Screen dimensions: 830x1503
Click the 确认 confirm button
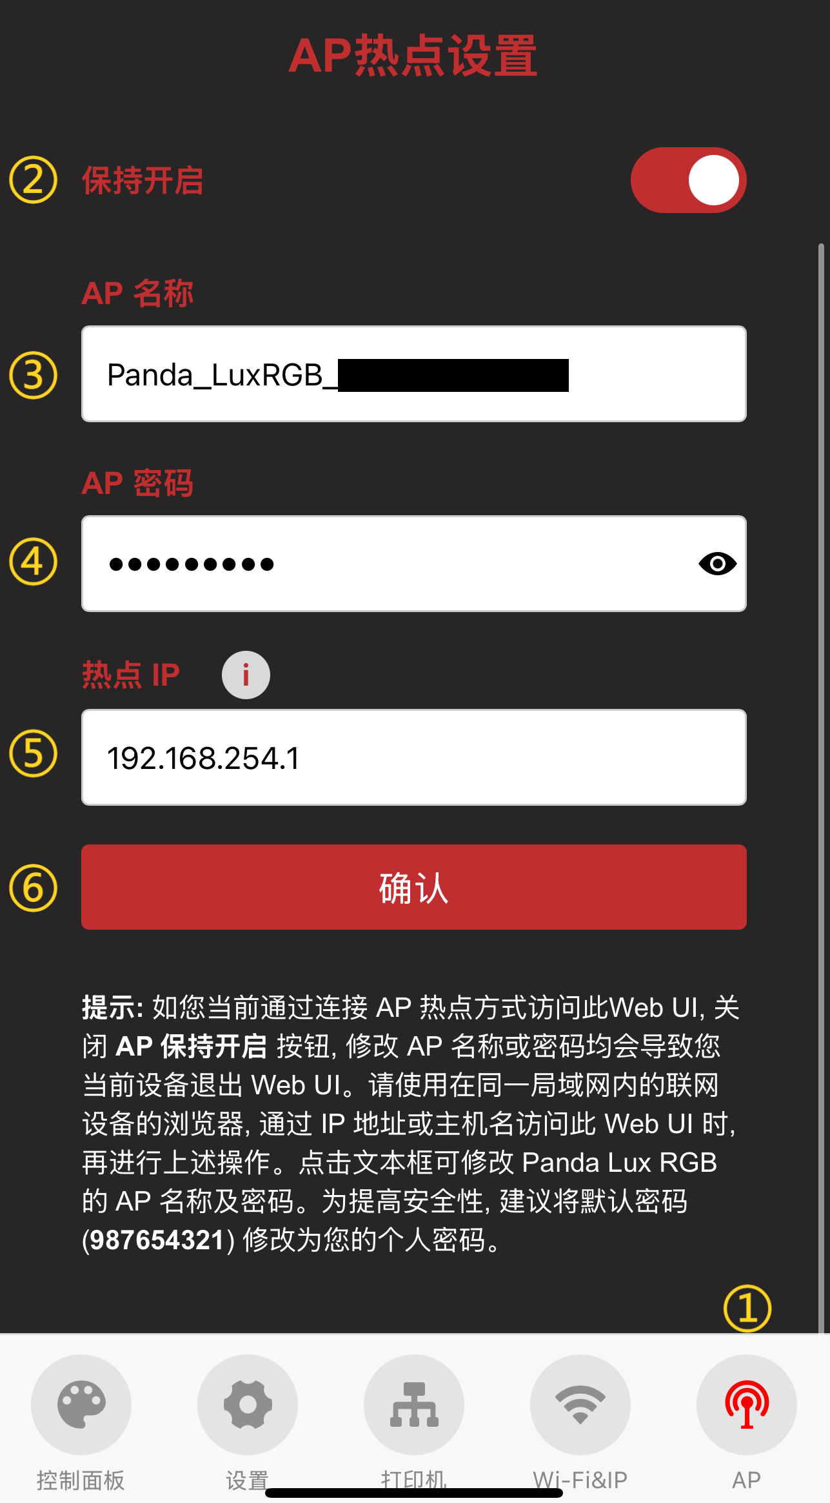(x=414, y=887)
